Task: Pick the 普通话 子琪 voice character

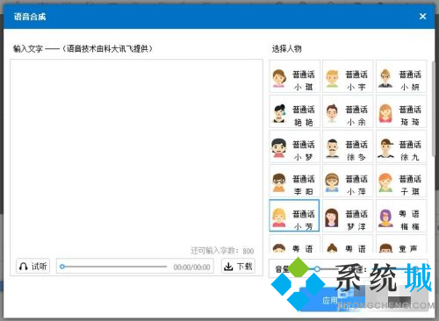Action: (401, 181)
